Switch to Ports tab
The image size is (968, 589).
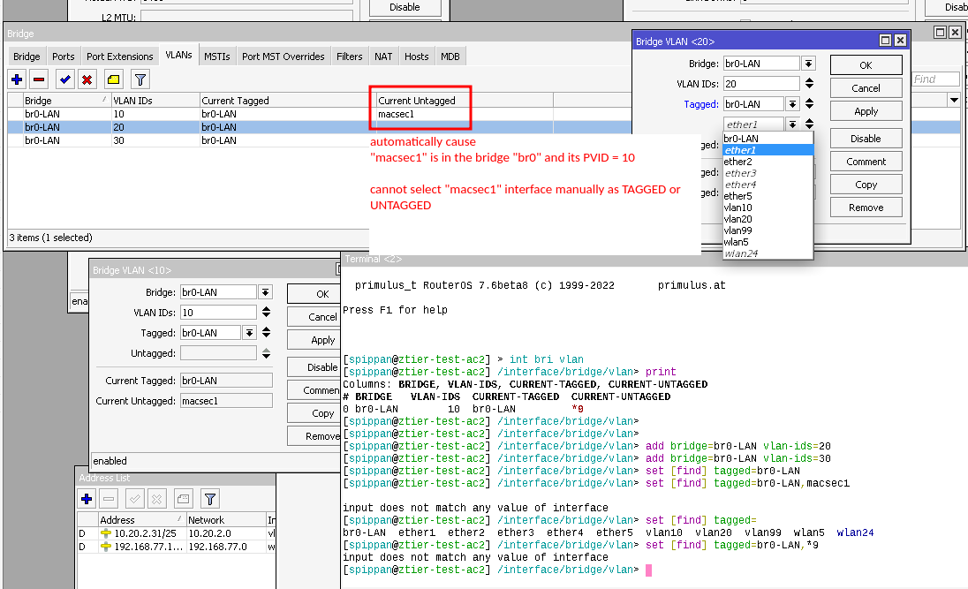(63, 57)
